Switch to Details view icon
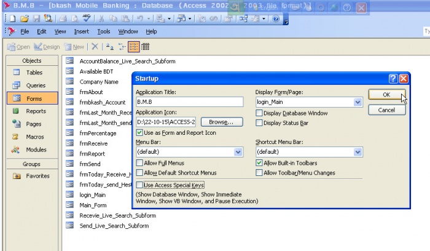 coord(146,47)
